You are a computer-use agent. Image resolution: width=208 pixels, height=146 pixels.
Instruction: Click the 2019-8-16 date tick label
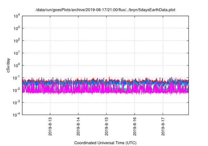(x=135, y=126)
